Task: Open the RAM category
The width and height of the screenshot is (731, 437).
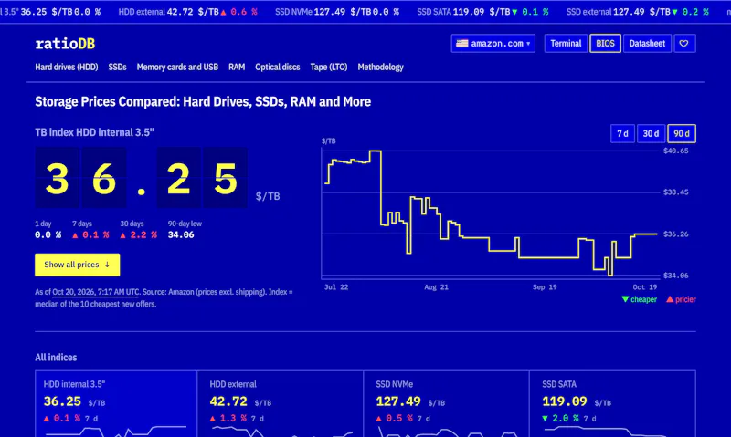Action: click(237, 67)
